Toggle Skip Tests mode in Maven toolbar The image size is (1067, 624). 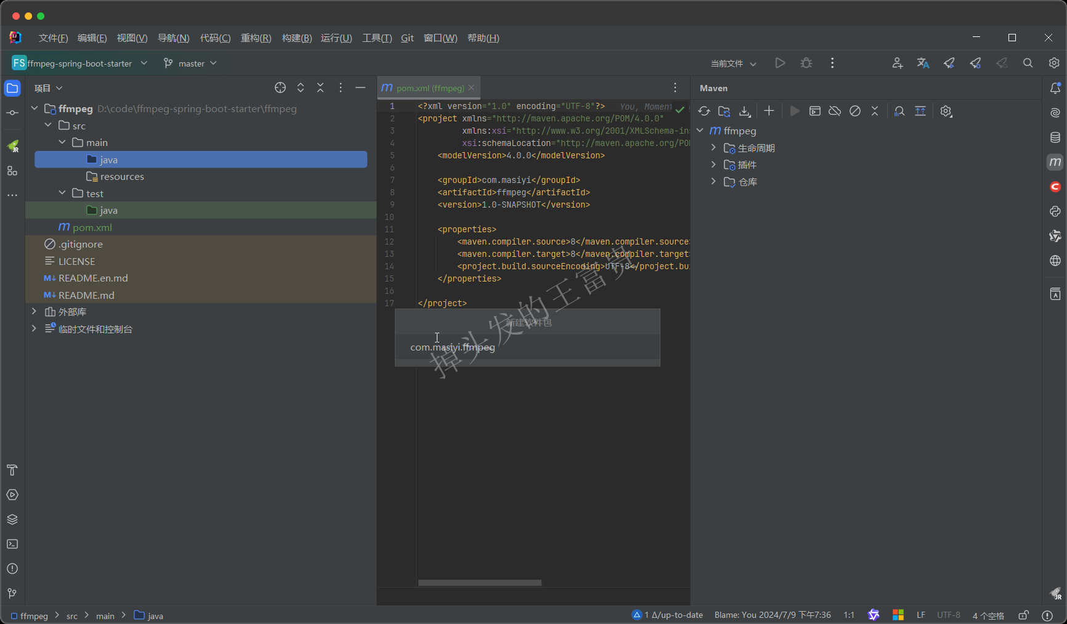[x=855, y=111]
